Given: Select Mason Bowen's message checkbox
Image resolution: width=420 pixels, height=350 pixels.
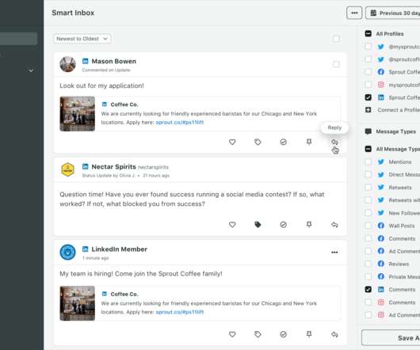Looking at the screenshot, I should [x=336, y=64].
